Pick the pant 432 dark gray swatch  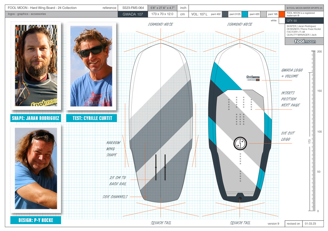[x=225, y=14]
